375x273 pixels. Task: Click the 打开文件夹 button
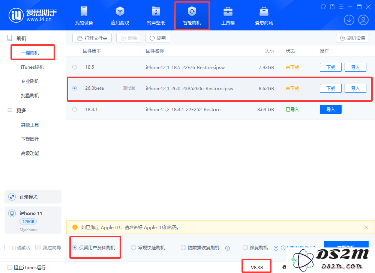pos(92,38)
